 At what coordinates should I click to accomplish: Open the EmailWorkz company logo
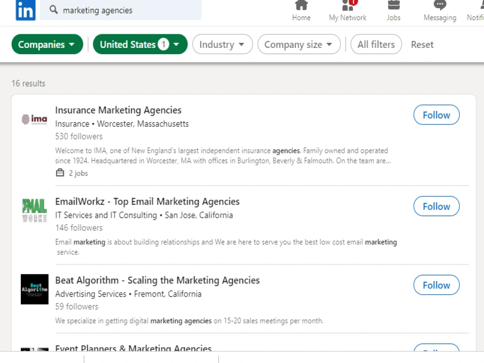click(34, 210)
